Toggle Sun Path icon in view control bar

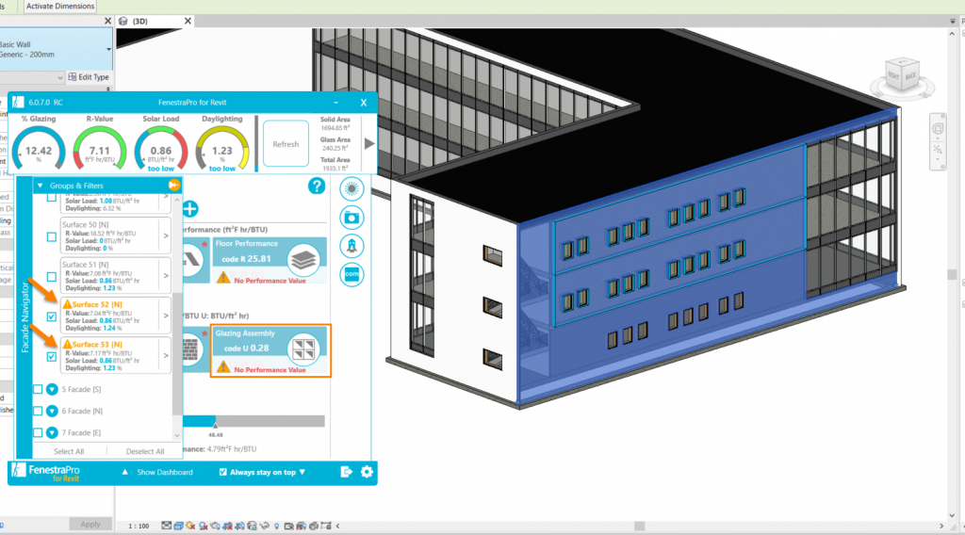pyautogui.click(x=190, y=526)
